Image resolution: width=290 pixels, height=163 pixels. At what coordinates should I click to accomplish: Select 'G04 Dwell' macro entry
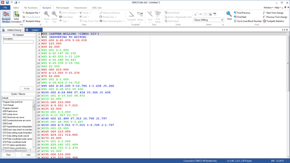point(7,124)
